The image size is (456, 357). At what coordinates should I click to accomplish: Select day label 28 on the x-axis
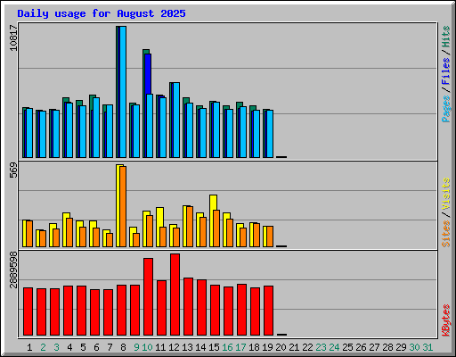(x=387, y=347)
